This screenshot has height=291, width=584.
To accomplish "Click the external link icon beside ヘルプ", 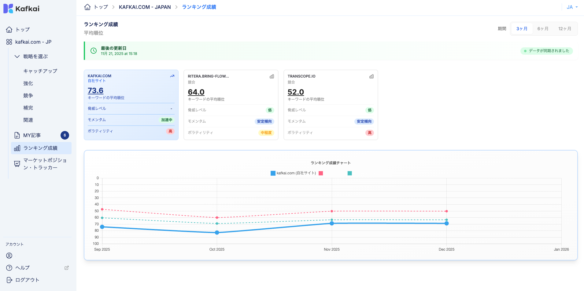I will (x=67, y=268).
